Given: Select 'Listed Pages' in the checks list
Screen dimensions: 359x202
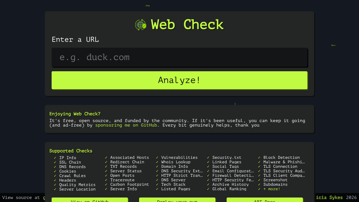Looking at the screenshot, I should click(x=176, y=189).
